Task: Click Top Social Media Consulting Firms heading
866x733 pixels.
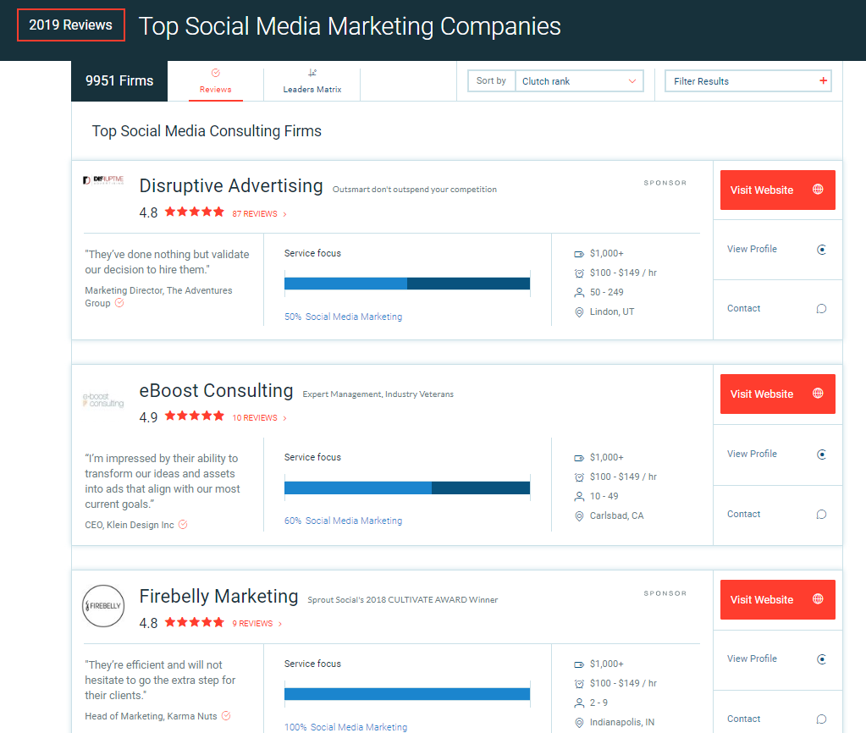Action: [x=207, y=131]
